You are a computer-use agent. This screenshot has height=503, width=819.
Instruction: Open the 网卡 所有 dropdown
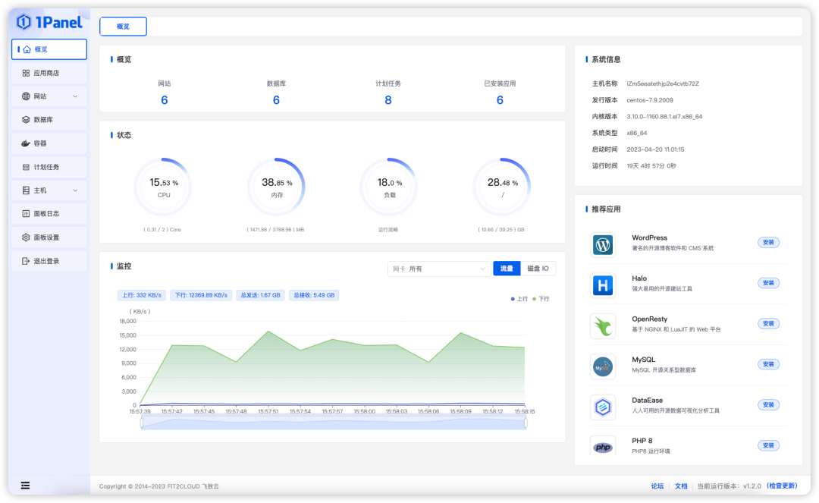[x=439, y=269]
